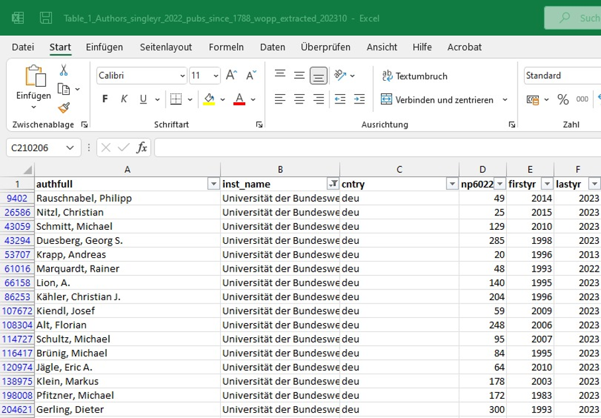Toggle italic with the K button
601x418 pixels.
click(123, 98)
